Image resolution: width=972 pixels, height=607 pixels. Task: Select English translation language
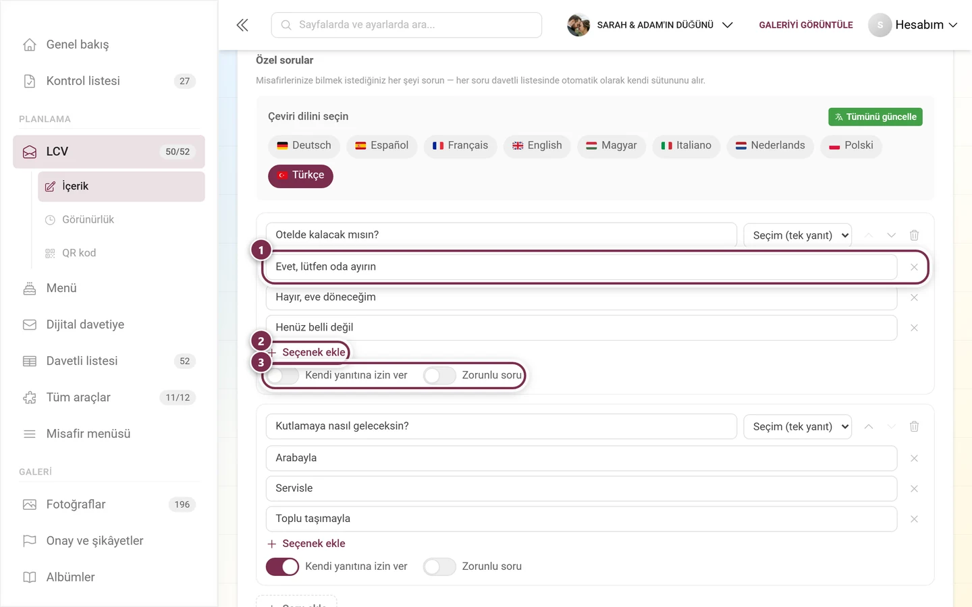point(537,146)
